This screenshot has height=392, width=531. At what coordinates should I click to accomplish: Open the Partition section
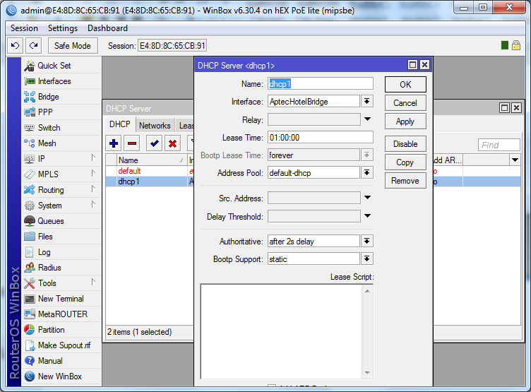61,330
